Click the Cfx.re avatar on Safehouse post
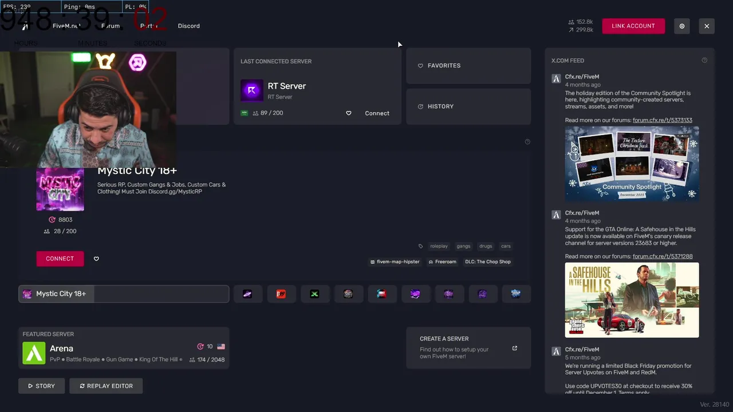The image size is (733, 412). pos(556,215)
